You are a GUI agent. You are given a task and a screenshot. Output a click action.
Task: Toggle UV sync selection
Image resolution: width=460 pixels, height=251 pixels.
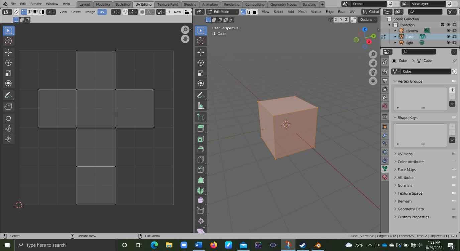pyautogui.click(x=16, y=12)
